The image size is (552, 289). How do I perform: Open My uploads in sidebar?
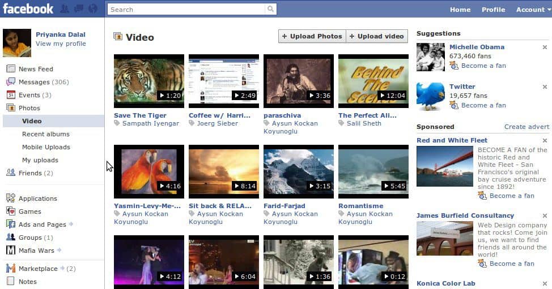(40, 160)
